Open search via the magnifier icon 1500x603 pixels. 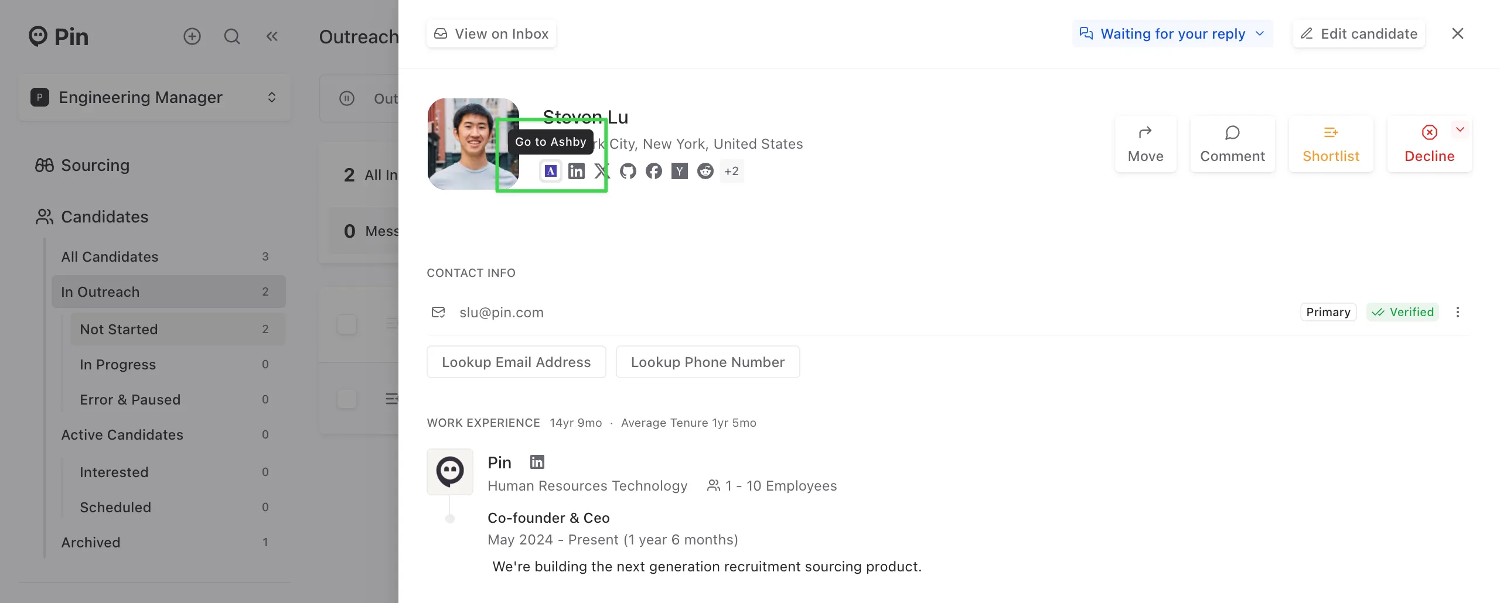click(232, 36)
